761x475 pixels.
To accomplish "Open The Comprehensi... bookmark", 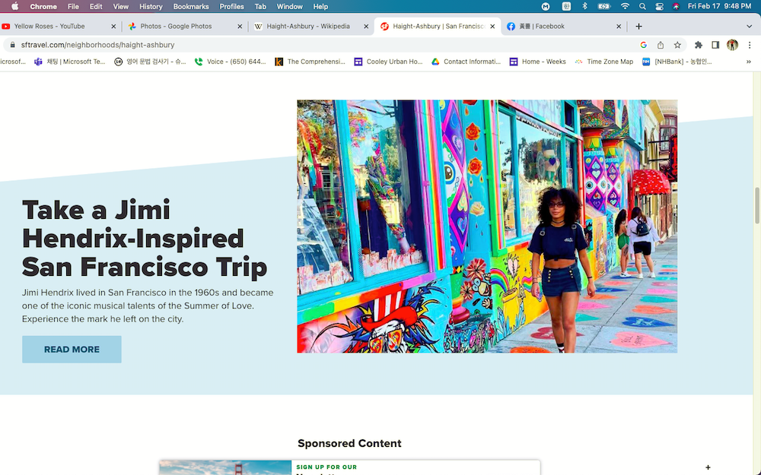I will tap(310, 62).
